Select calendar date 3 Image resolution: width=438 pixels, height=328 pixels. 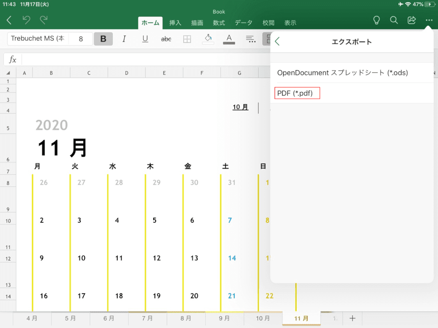click(79, 220)
